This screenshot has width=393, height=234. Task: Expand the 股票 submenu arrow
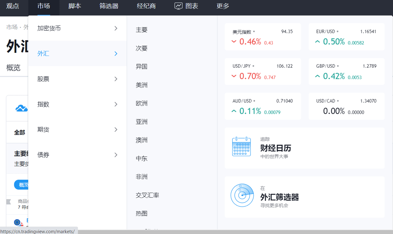pyautogui.click(x=116, y=79)
